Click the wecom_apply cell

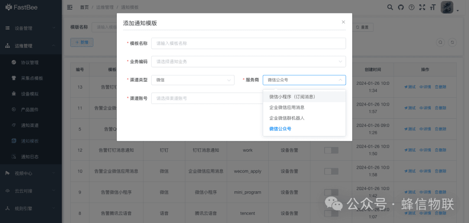pyautogui.click(x=248, y=171)
